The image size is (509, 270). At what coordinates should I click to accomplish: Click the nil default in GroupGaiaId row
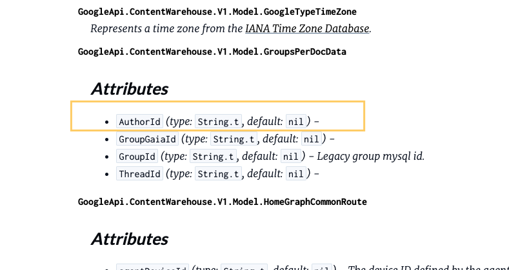(311, 139)
